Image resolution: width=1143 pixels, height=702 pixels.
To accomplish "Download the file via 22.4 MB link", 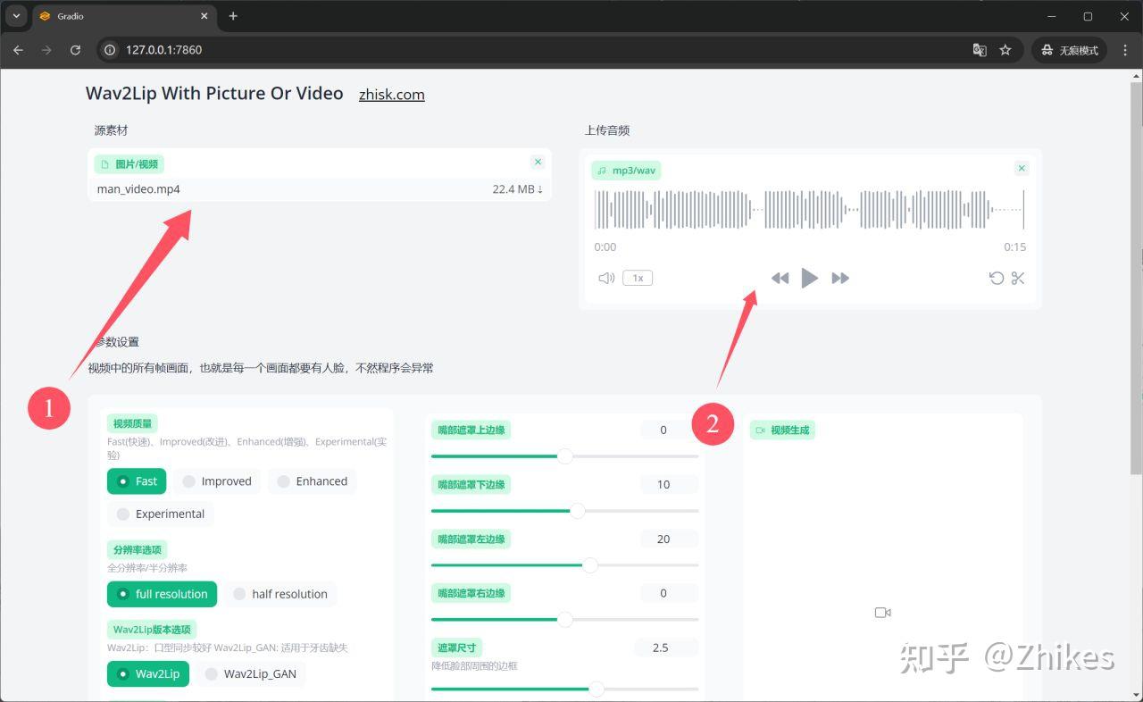I will (518, 189).
